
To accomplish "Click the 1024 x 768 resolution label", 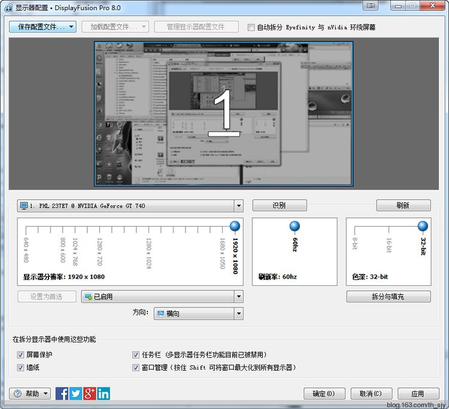I will pyautogui.click(x=75, y=252).
